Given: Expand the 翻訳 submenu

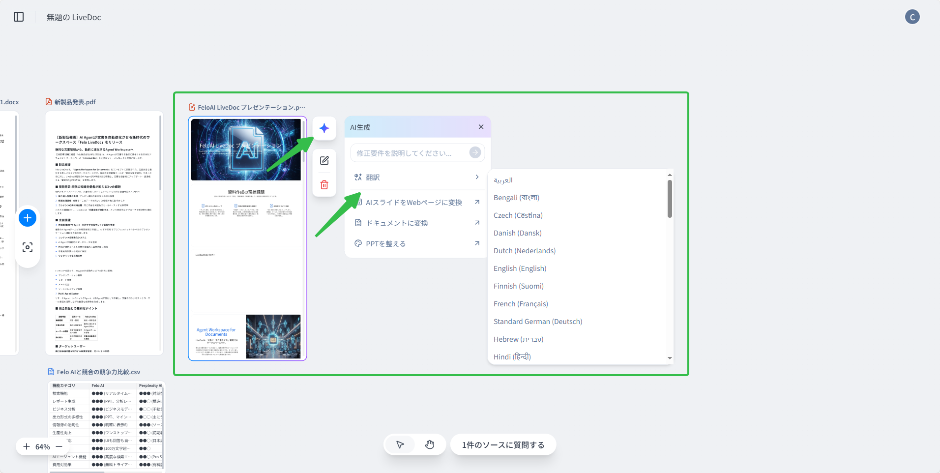Looking at the screenshot, I should tap(416, 177).
